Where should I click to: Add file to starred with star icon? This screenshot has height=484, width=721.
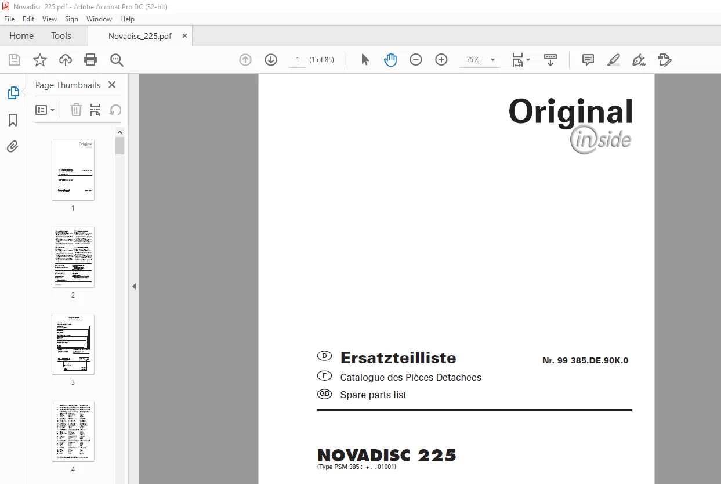(39, 60)
